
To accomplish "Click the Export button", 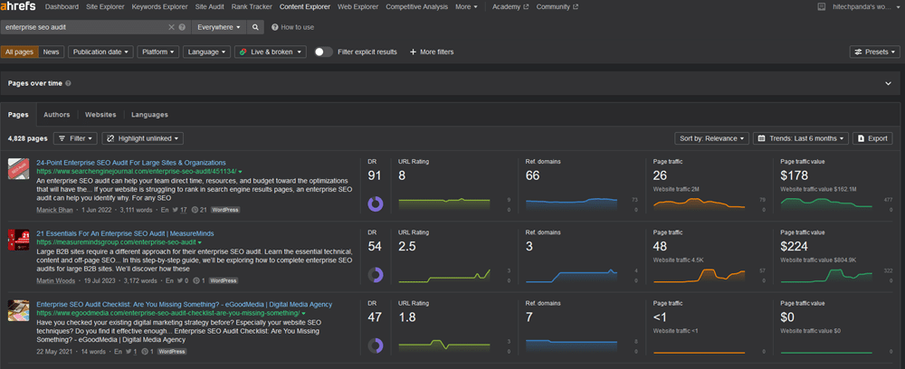I will 872,138.
